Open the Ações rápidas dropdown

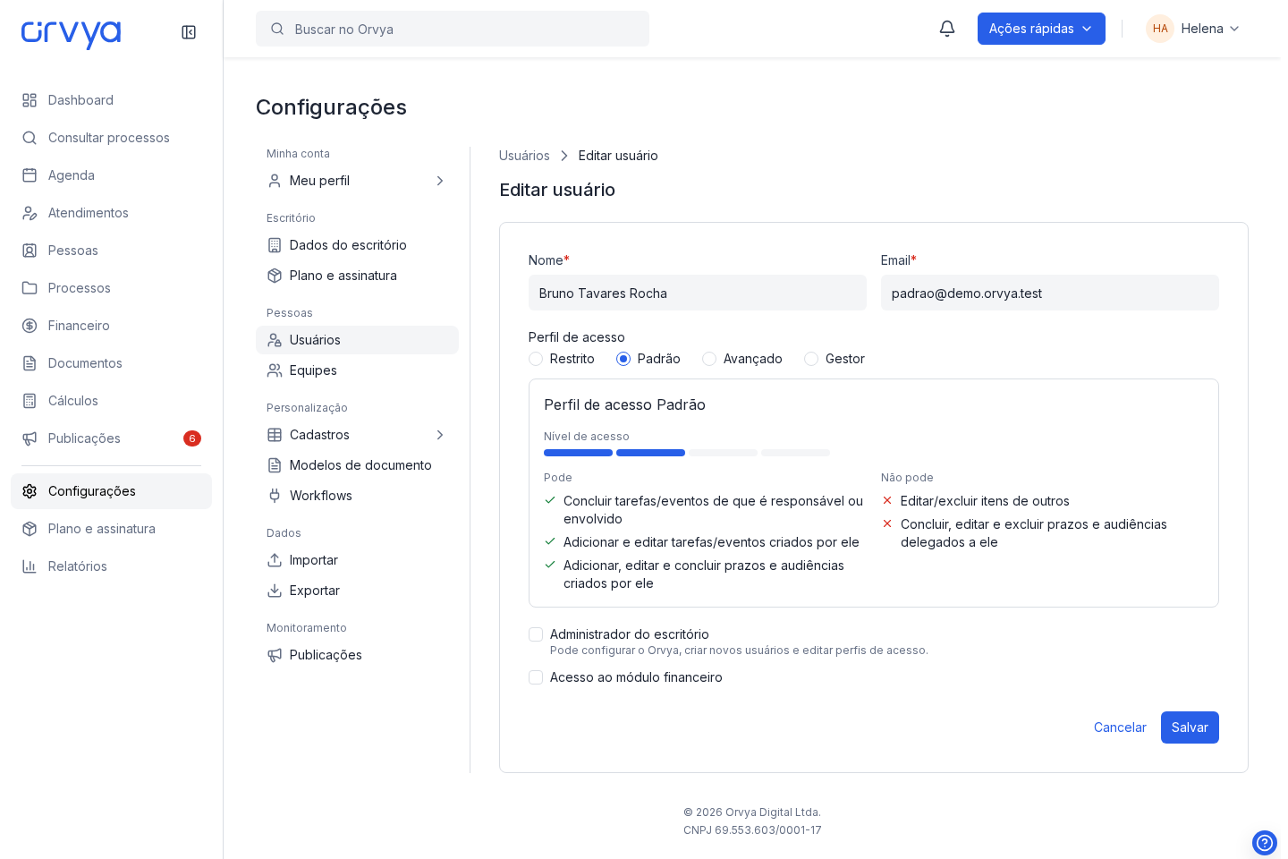point(1041,29)
